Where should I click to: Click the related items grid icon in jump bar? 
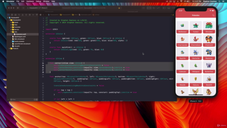click(40, 15)
